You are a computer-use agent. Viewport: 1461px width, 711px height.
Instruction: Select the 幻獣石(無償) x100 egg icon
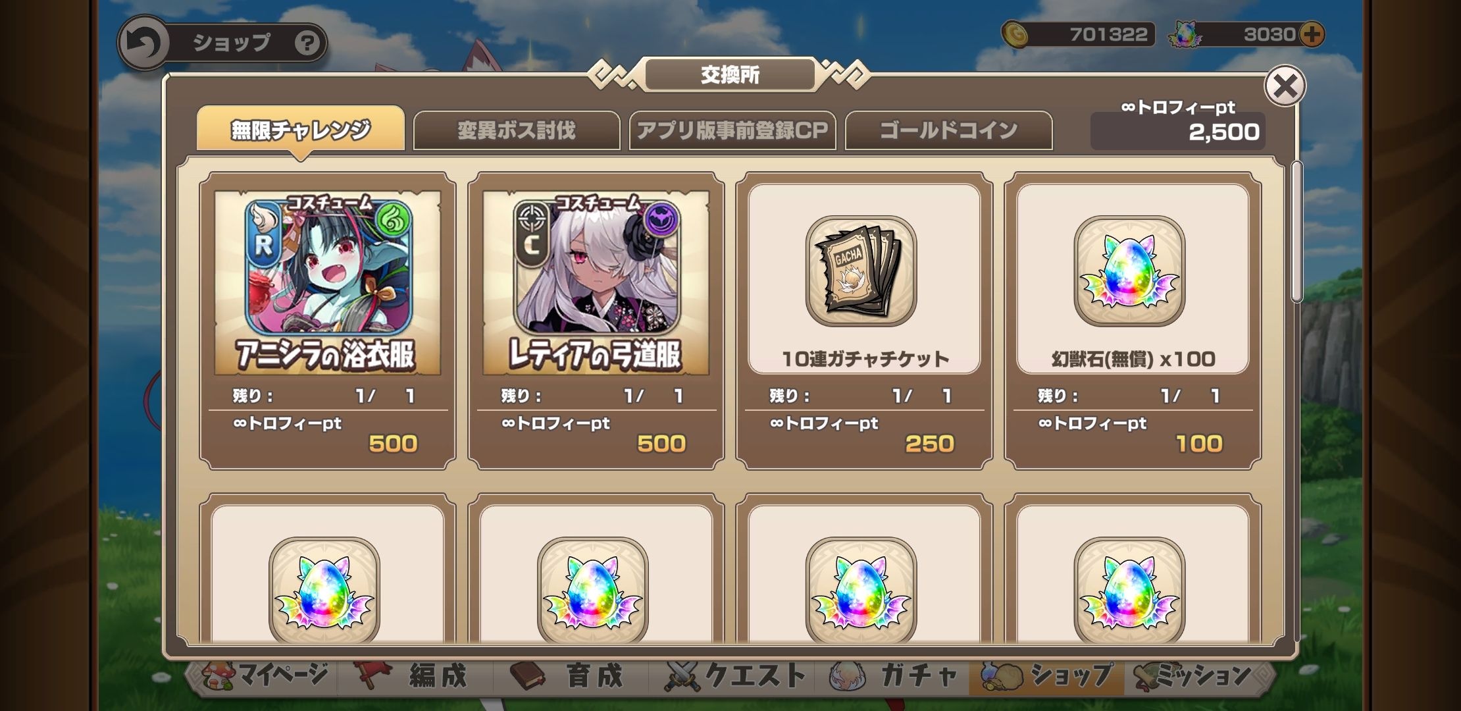(1129, 271)
